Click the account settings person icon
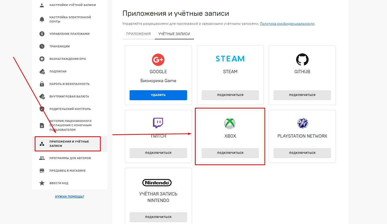Screen dimensions: 387x224 [x=42, y=5]
